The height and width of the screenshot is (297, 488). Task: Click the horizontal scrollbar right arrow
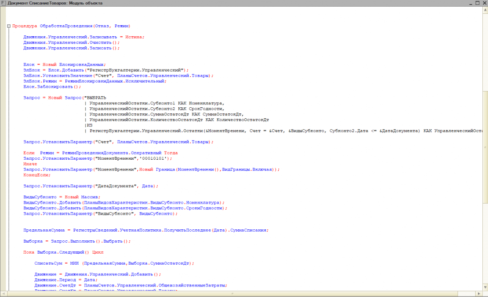coord(479,293)
